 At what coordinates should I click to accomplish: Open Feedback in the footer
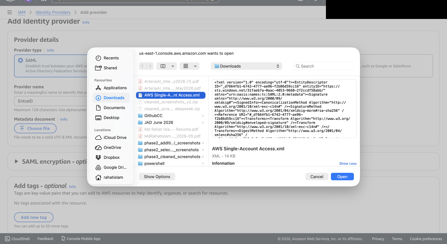point(45,239)
